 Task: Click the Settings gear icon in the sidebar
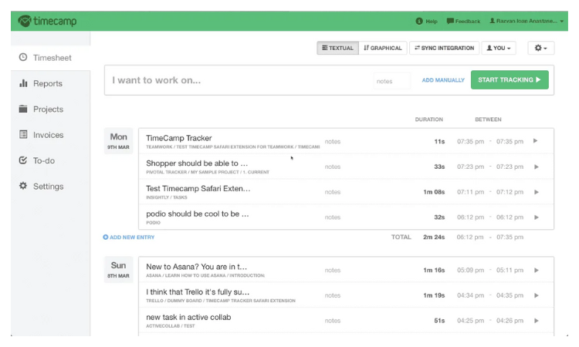coord(23,186)
